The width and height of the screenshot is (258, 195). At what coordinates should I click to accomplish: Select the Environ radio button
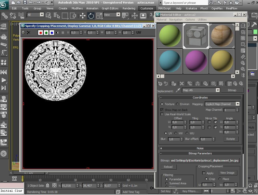[177, 104]
